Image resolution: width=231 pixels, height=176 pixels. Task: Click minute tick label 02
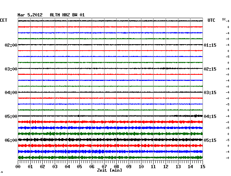click(x=42, y=167)
